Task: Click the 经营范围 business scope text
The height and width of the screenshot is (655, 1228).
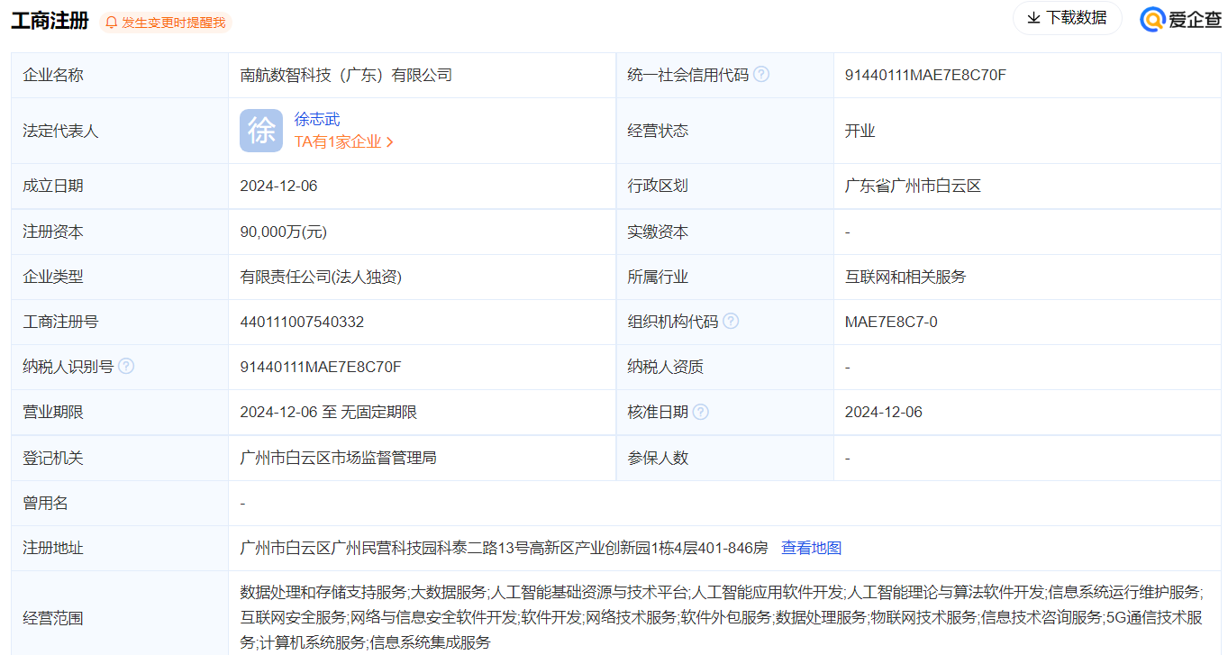Action: [x=722, y=617]
